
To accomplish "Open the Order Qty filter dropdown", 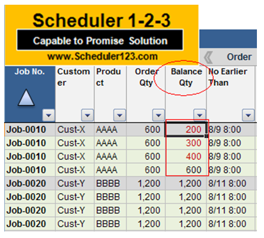I will [x=158, y=115].
